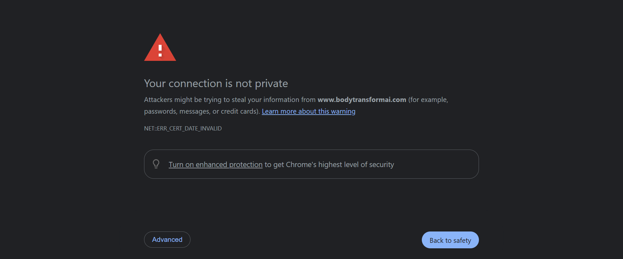Click the "Your connection is not private" heading
Image resolution: width=623 pixels, height=259 pixels.
pos(216,84)
